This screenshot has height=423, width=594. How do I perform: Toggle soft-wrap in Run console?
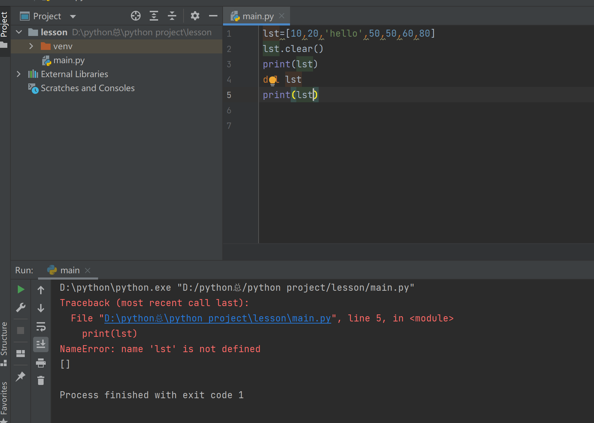41,327
